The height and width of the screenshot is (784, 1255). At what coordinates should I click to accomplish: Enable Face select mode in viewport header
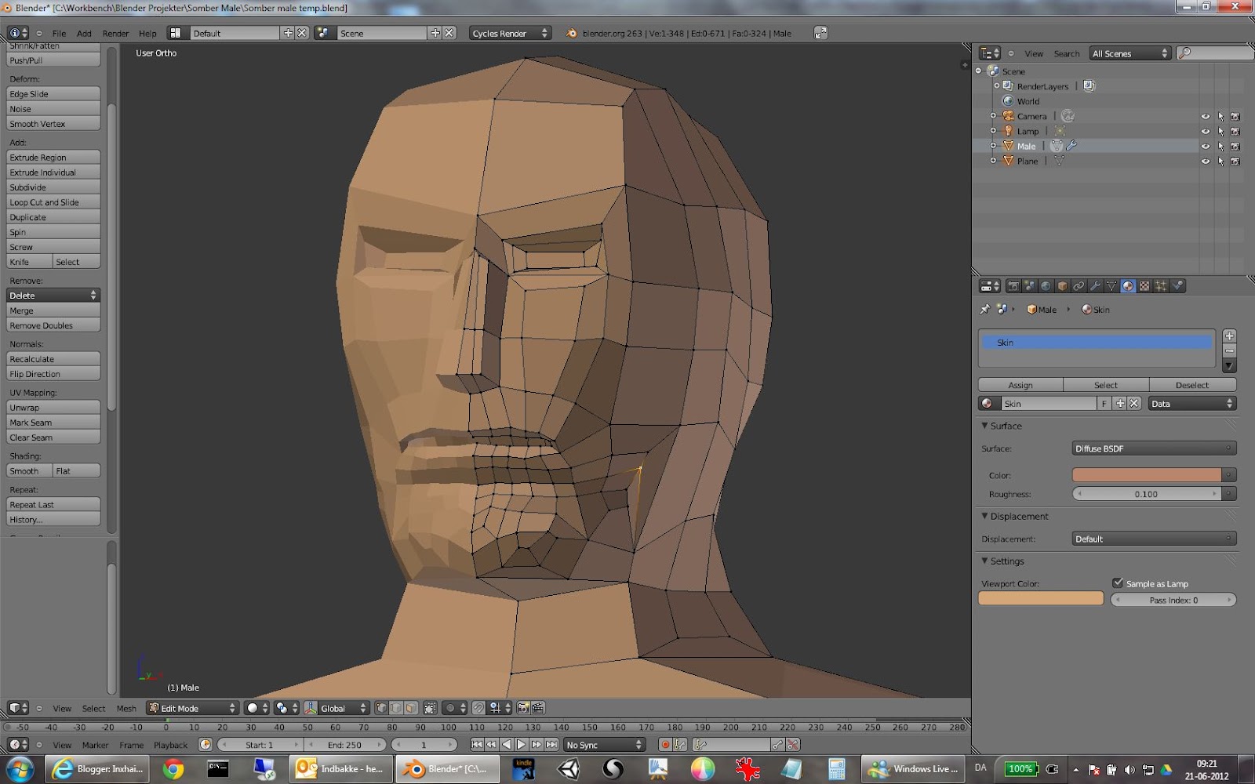click(x=411, y=708)
